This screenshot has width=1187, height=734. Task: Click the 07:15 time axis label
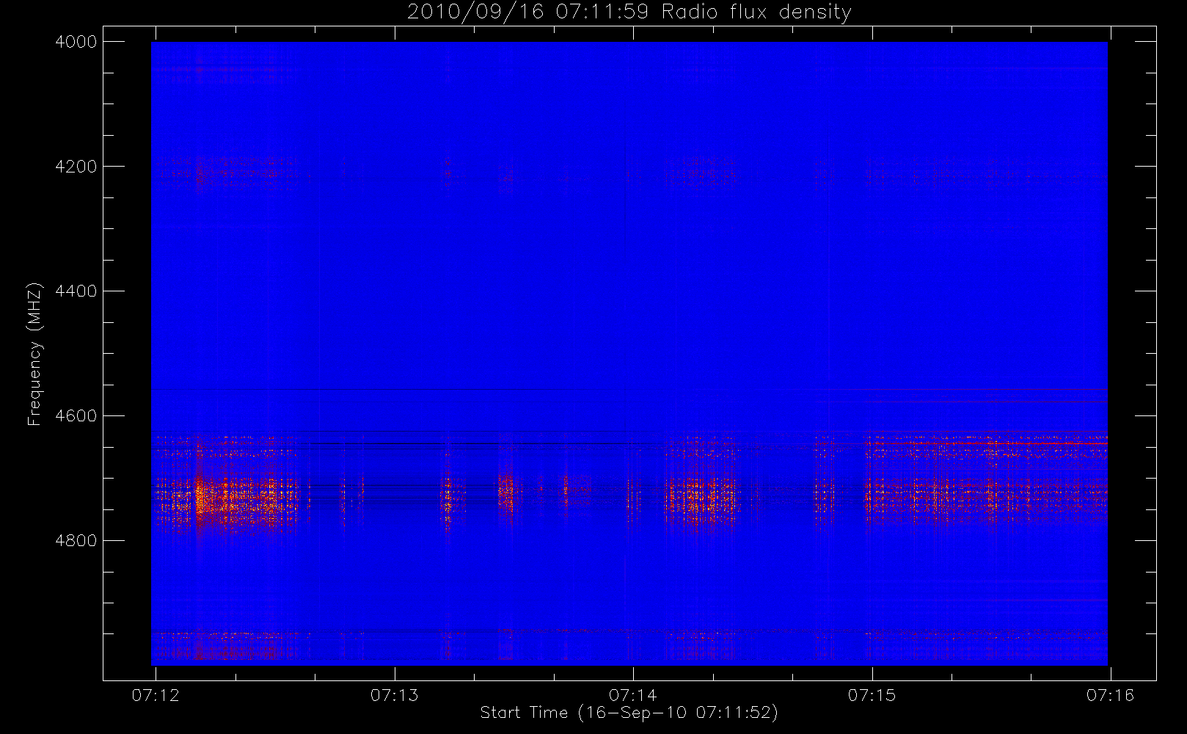[872, 695]
